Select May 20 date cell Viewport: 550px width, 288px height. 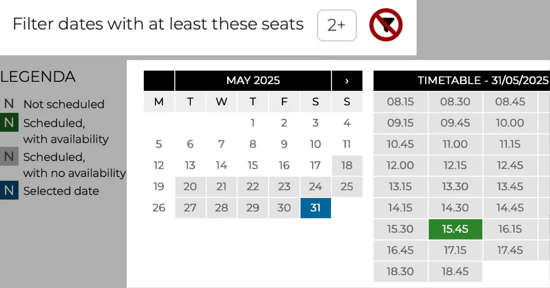point(190,187)
